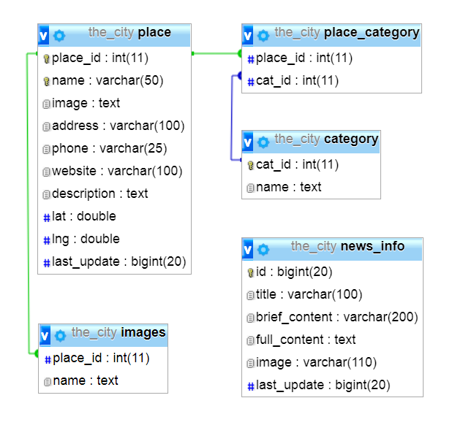The image size is (474, 425).
Task: Click primary key icon beside place.place_id
Action: [x=47, y=58]
